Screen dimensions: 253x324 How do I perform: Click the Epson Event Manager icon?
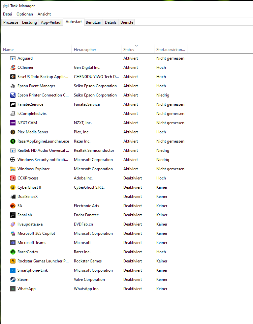(13, 86)
